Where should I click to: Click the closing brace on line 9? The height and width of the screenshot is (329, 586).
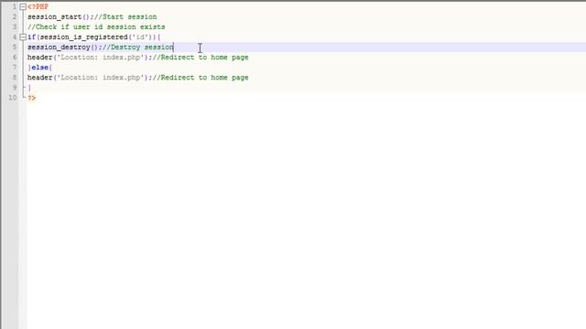tap(29, 88)
